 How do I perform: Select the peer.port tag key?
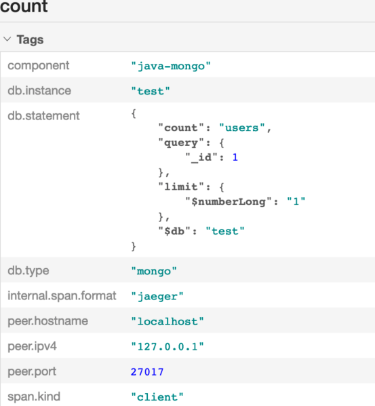click(x=32, y=371)
